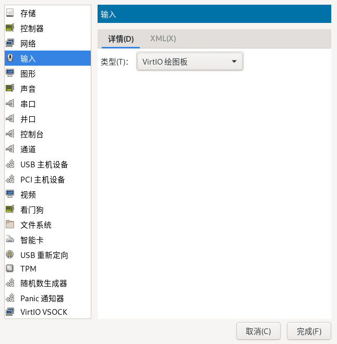
Task: Select 随机数生成器 in the list
Action: (x=43, y=284)
